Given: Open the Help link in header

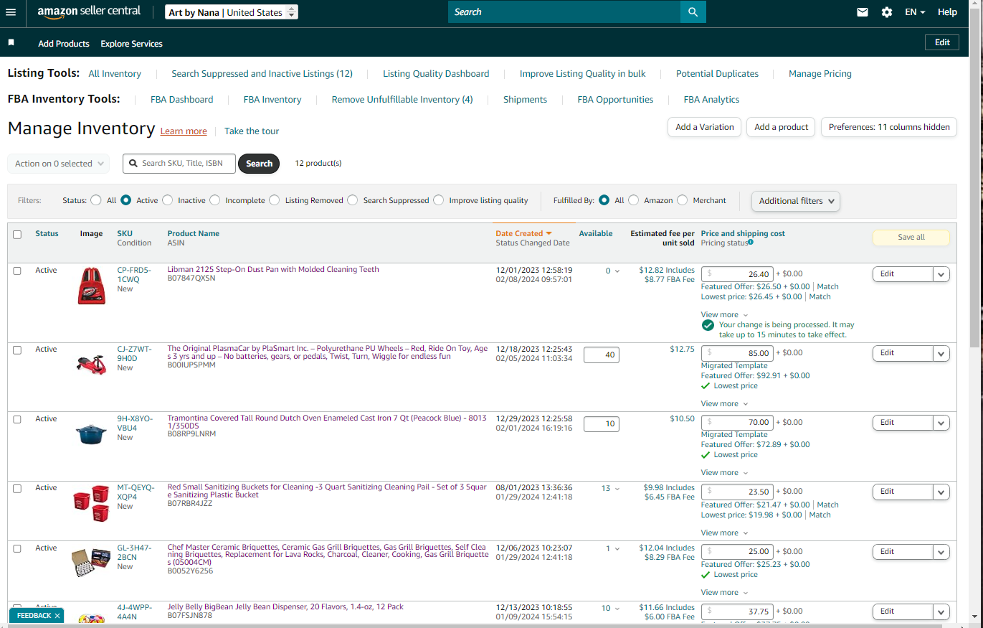Looking at the screenshot, I should pos(947,12).
